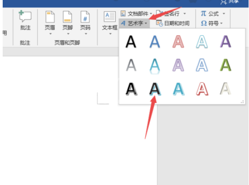Click the 艺术字 WordArt button
The height and width of the screenshot is (185, 249).
[x=134, y=23]
